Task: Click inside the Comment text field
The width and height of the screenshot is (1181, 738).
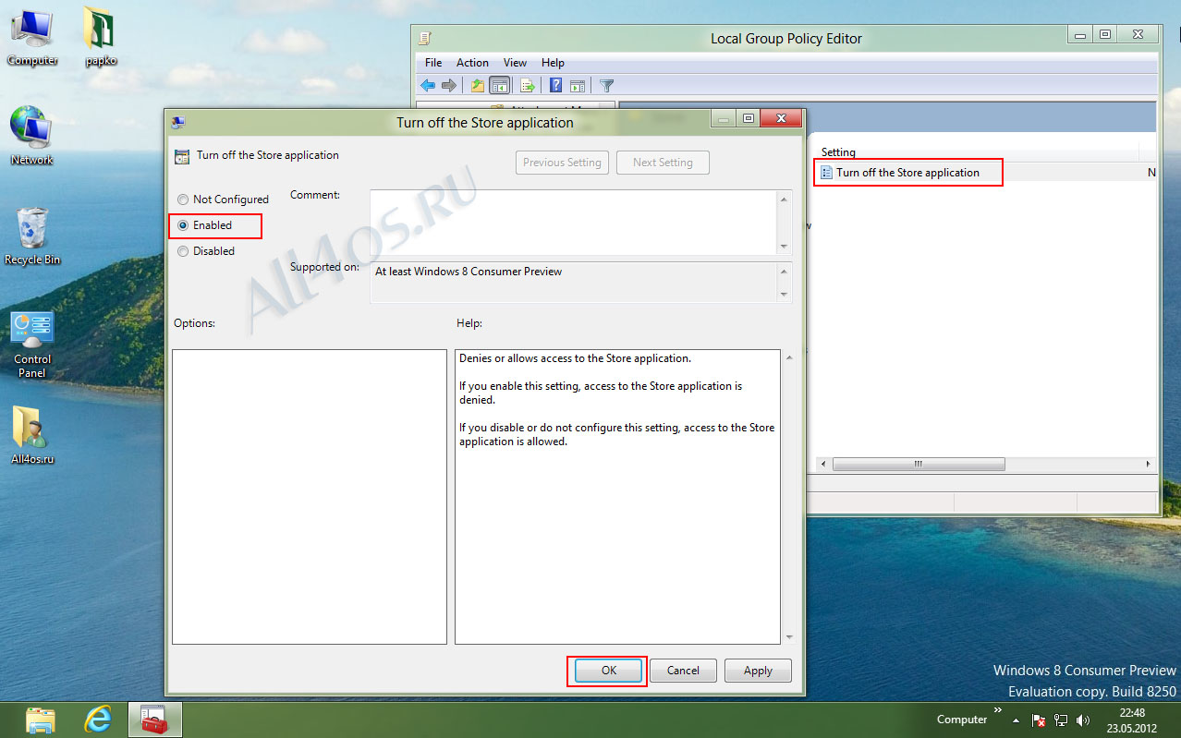Action: (x=574, y=223)
